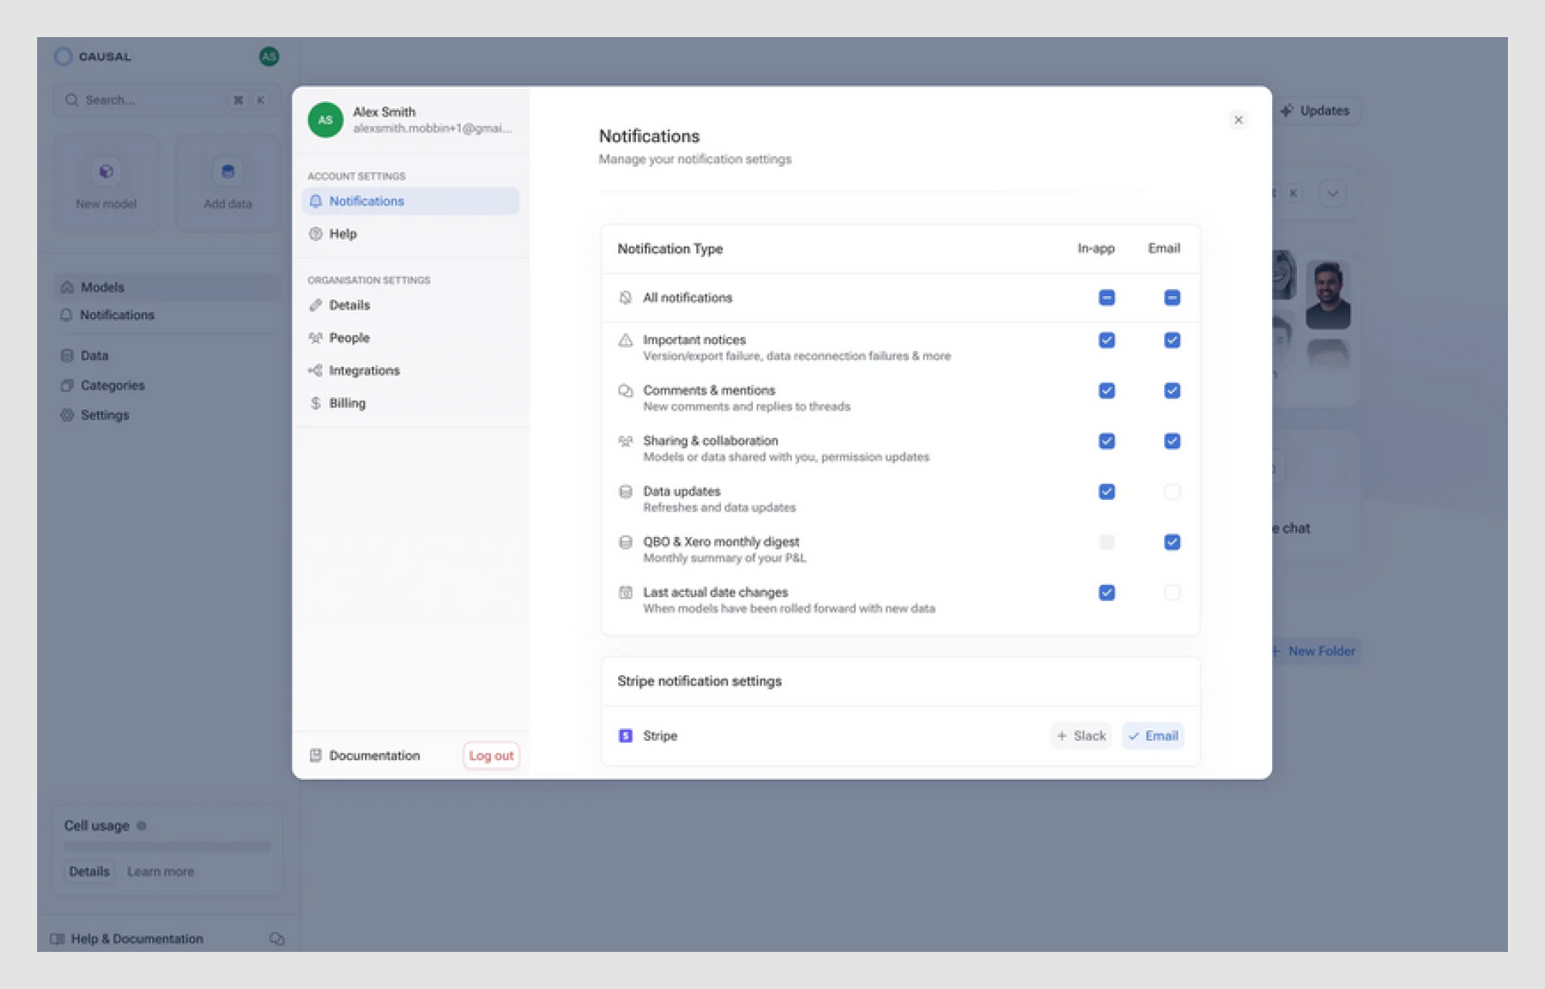Image resolution: width=1545 pixels, height=989 pixels.
Task: Click Learn more under Cell usage
Action: 160,872
